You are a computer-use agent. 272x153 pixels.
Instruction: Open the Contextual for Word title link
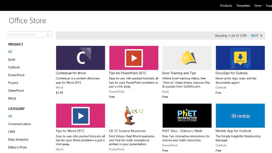[x=71, y=73]
